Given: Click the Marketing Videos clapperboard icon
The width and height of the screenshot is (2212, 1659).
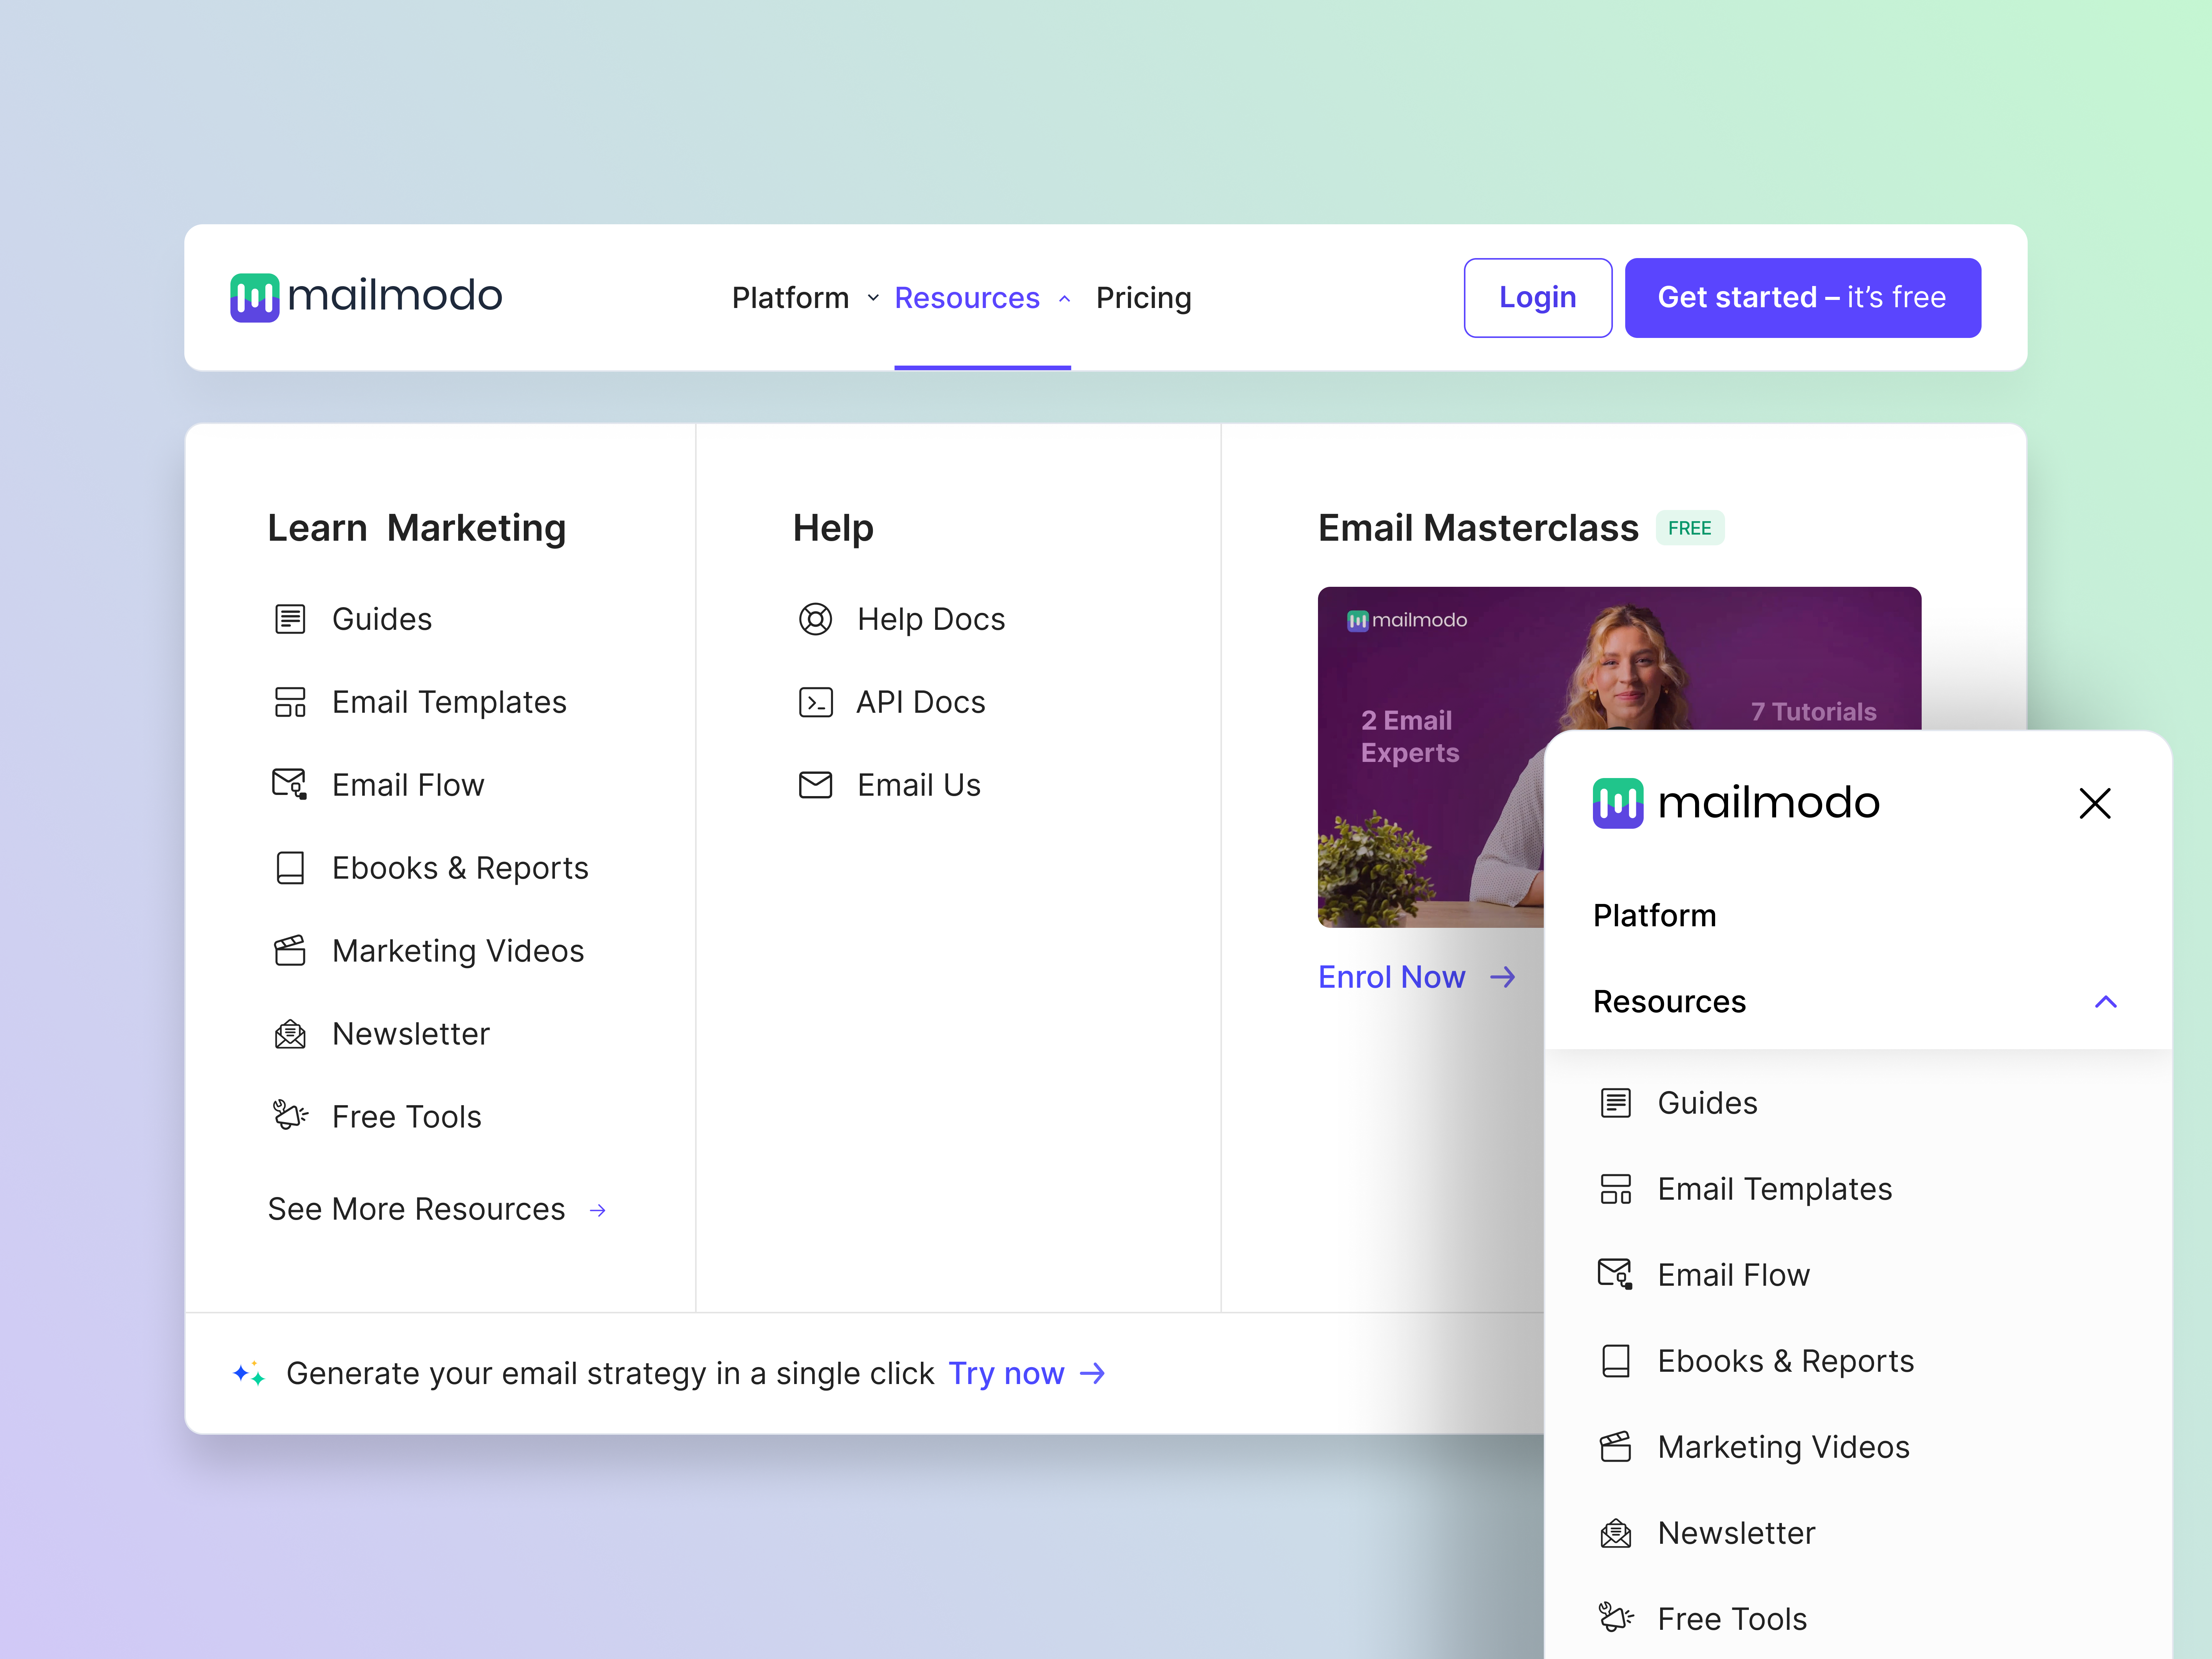Looking at the screenshot, I should pos(289,950).
